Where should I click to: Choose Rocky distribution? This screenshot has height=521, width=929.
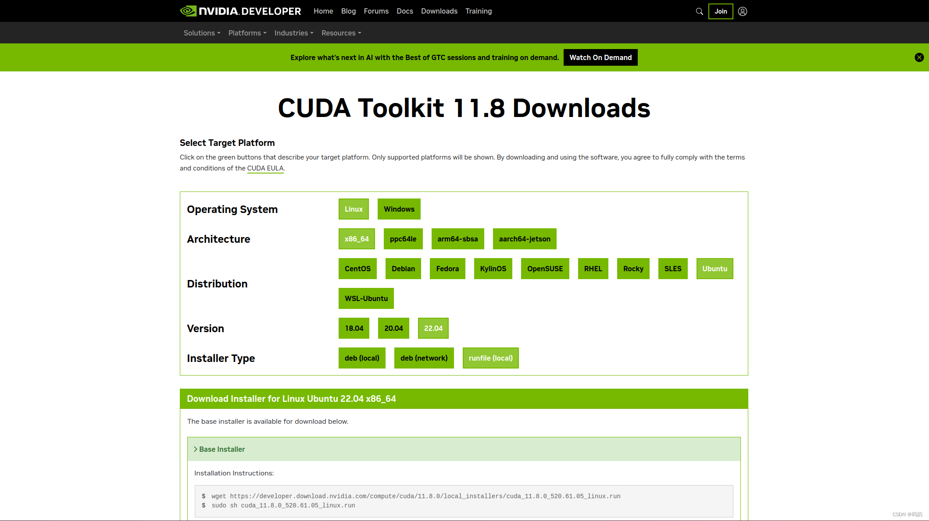[633, 269]
